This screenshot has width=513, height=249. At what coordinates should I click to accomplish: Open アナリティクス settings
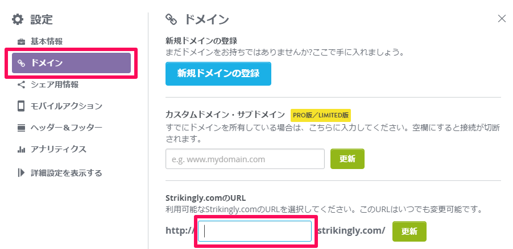[59, 150]
